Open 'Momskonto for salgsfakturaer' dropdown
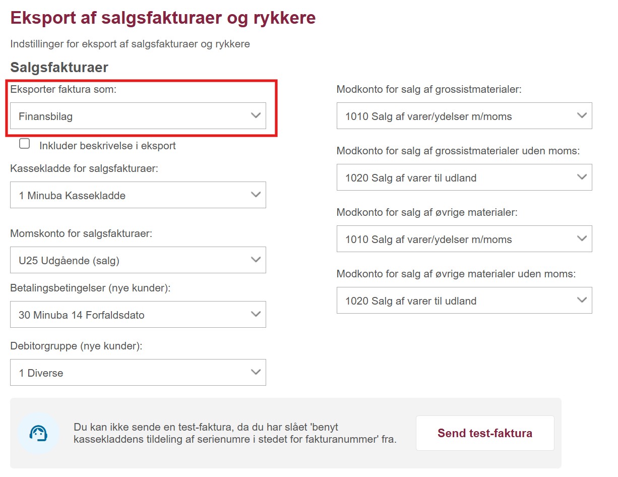The width and height of the screenshot is (618, 477). tap(138, 260)
